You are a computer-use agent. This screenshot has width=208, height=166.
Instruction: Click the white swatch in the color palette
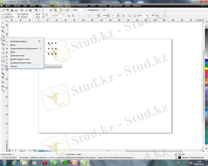click(206, 58)
